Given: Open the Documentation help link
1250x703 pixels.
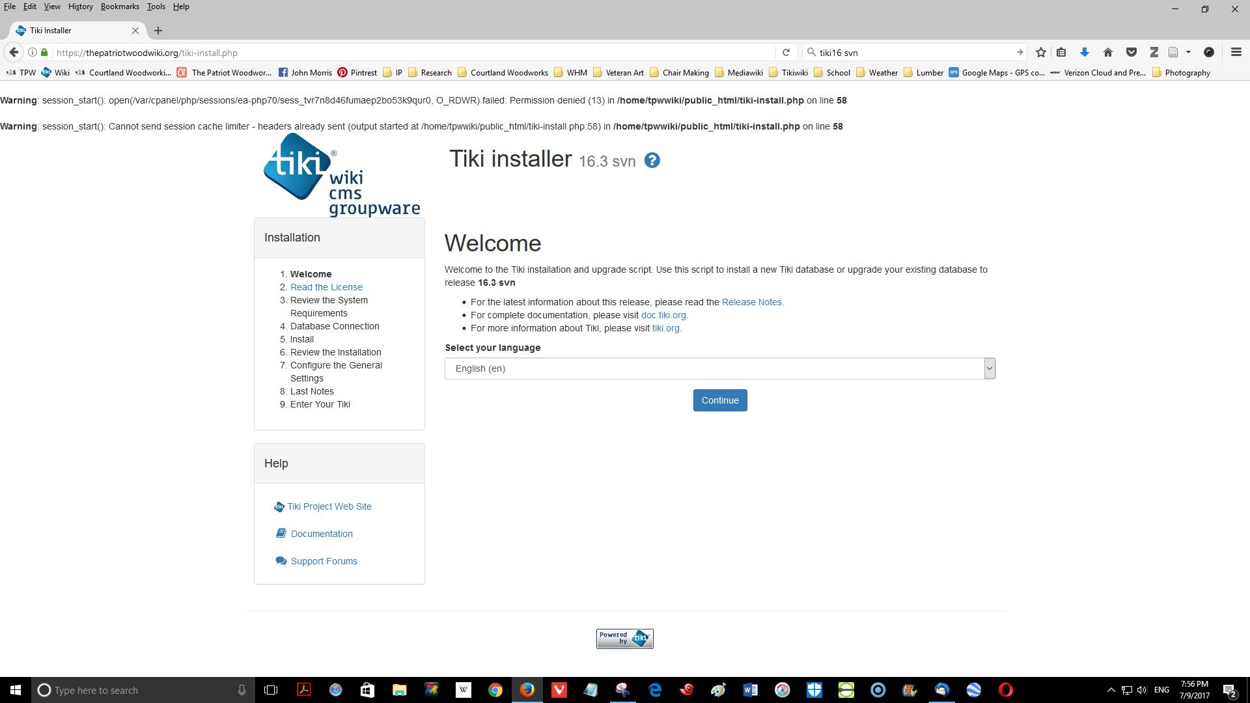Looking at the screenshot, I should tap(322, 534).
